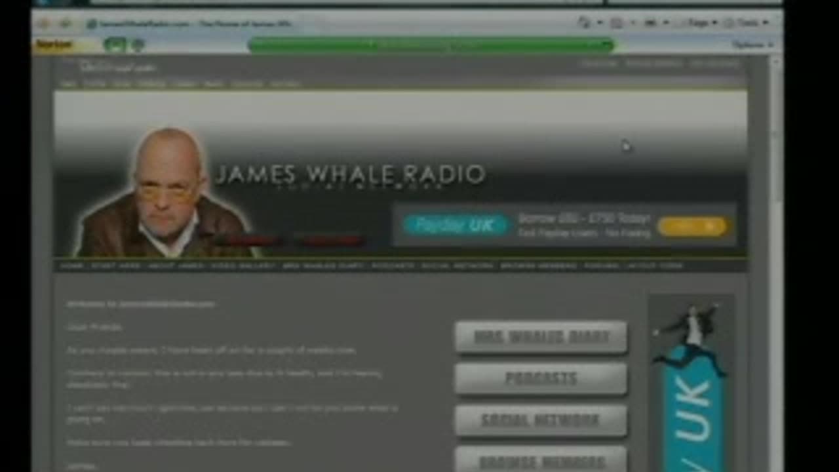Image resolution: width=839 pixels, height=472 pixels.
Task: Click the yellow button in Payday ad
Action: pyautogui.click(x=693, y=226)
